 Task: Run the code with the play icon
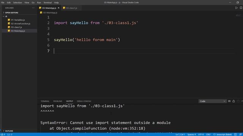tap(236, 8)
